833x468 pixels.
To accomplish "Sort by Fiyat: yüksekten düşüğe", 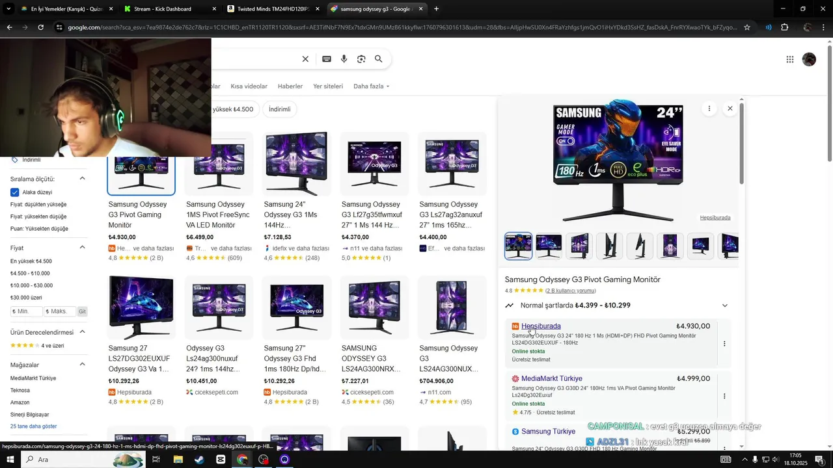I will point(38,216).
